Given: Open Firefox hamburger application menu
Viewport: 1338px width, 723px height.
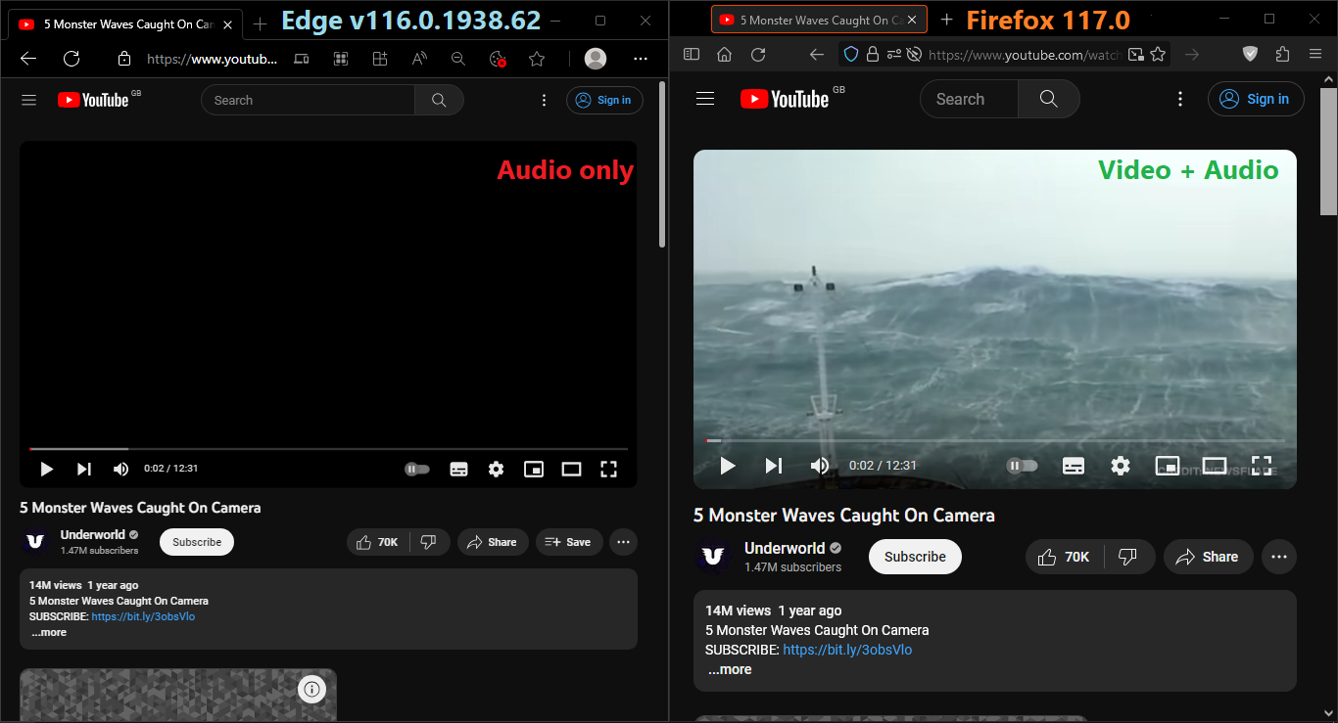Looking at the screenshot, I should click(x=1315, y=55).
